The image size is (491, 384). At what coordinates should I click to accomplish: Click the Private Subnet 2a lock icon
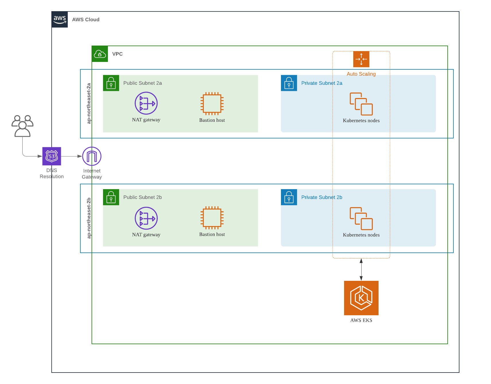pos(289,83)
